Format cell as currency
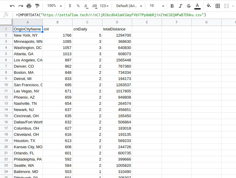This screenshot has height=178, width=236. coord(69,6)
